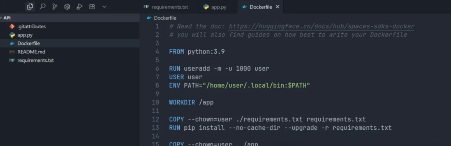
Task: Open the Explorer view icon
Action: click(30, 6)
